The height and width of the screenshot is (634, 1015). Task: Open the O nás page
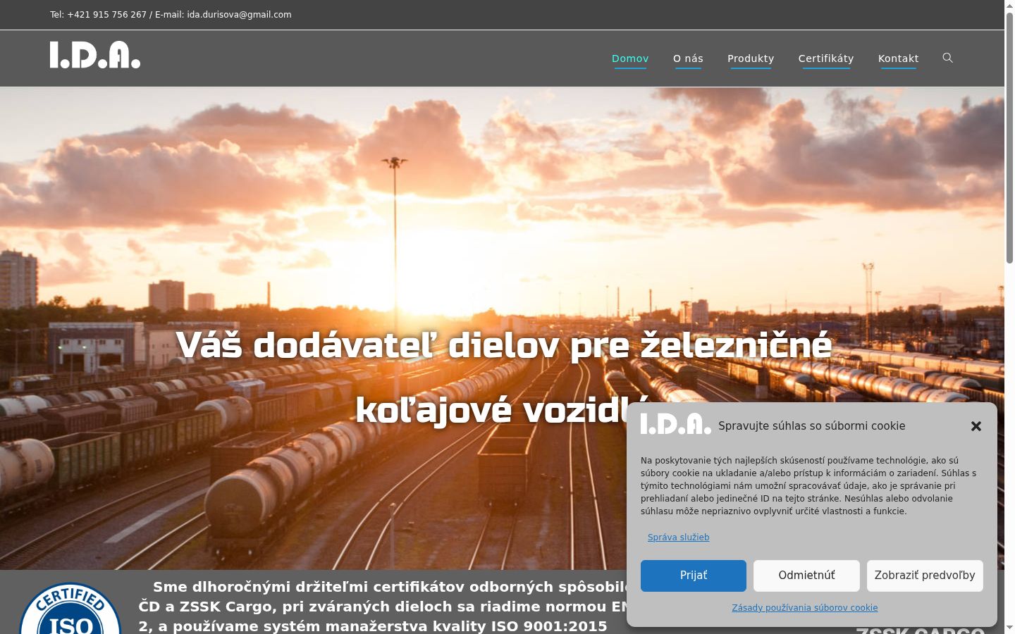tap(688, 58)
